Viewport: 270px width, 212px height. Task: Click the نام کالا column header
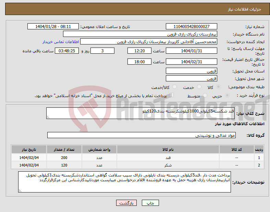(168, 149)
